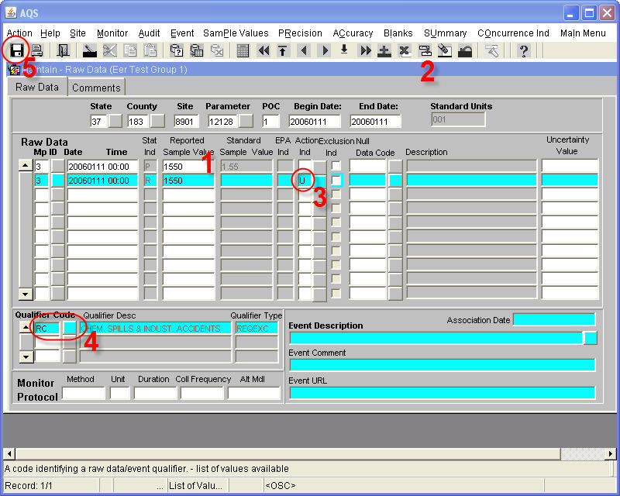The height and width of the screenshot is (496, 620).
Task: Check the Exclusion Ind box on the highlighted row
Action: tap(336, 179)
